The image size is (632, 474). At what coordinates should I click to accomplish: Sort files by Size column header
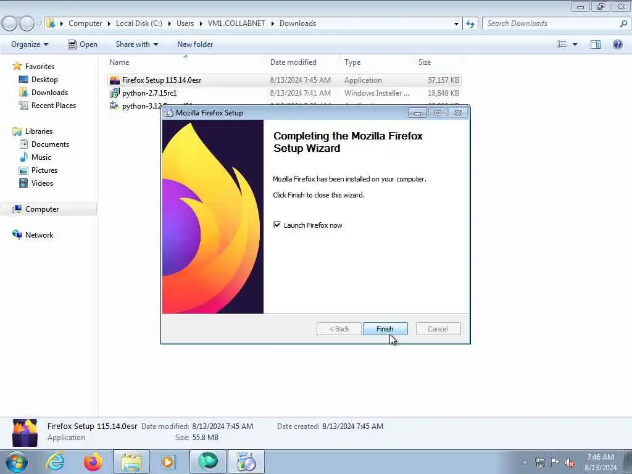click(425, 62)
